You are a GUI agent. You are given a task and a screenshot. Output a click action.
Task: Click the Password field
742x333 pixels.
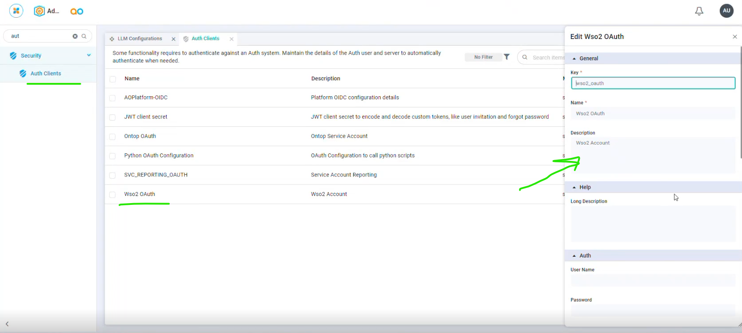653,310
